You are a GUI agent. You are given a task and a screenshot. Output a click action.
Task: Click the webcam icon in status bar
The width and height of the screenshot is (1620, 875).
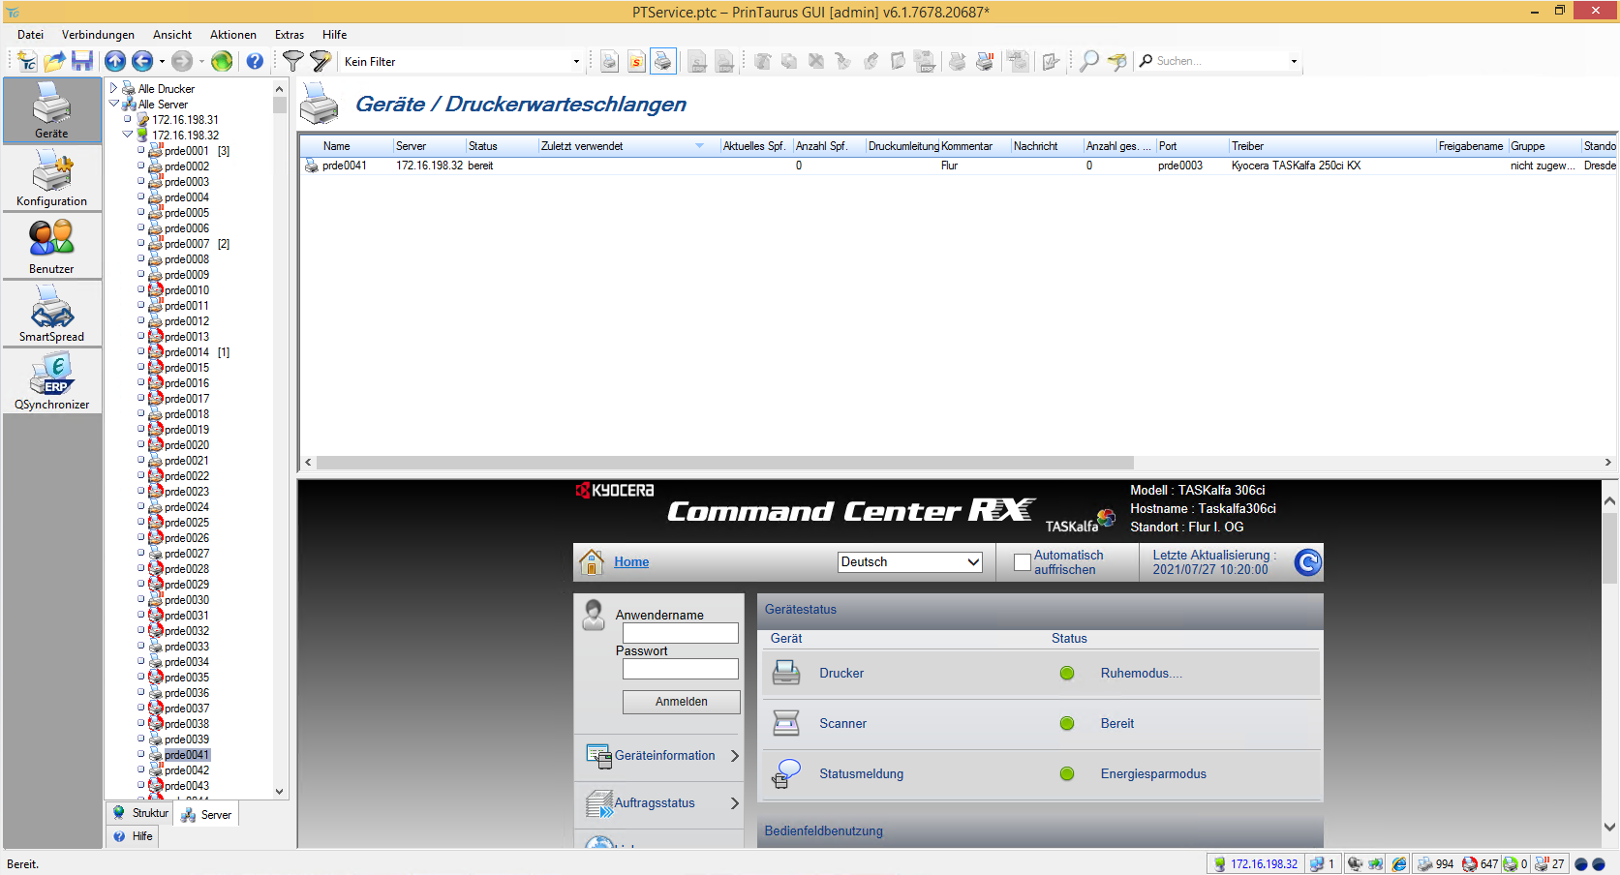(x=1355, y=864)
